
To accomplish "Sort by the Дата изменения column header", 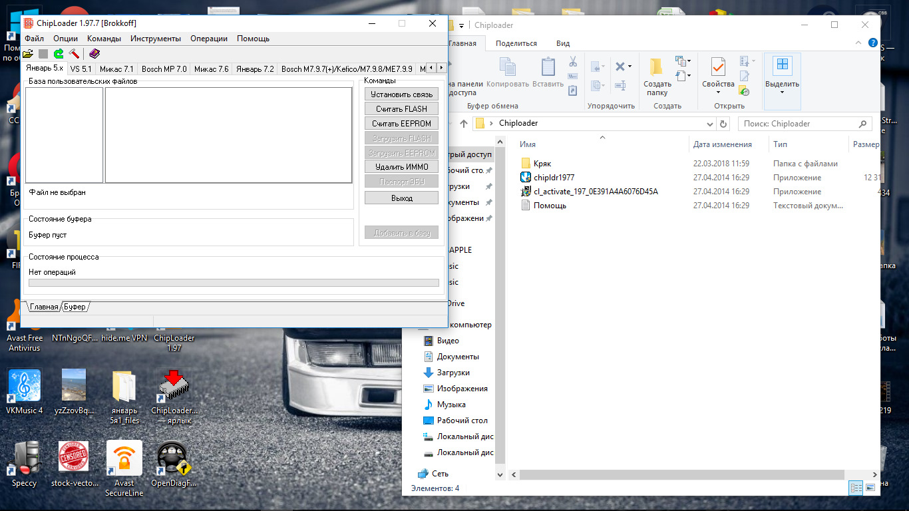I will (x=723, y=144).
